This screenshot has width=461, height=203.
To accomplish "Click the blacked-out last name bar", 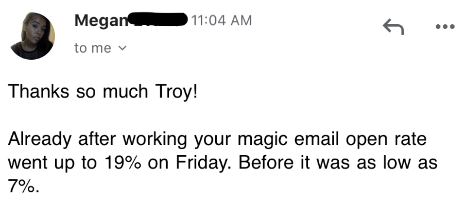I will coord(157,19).
